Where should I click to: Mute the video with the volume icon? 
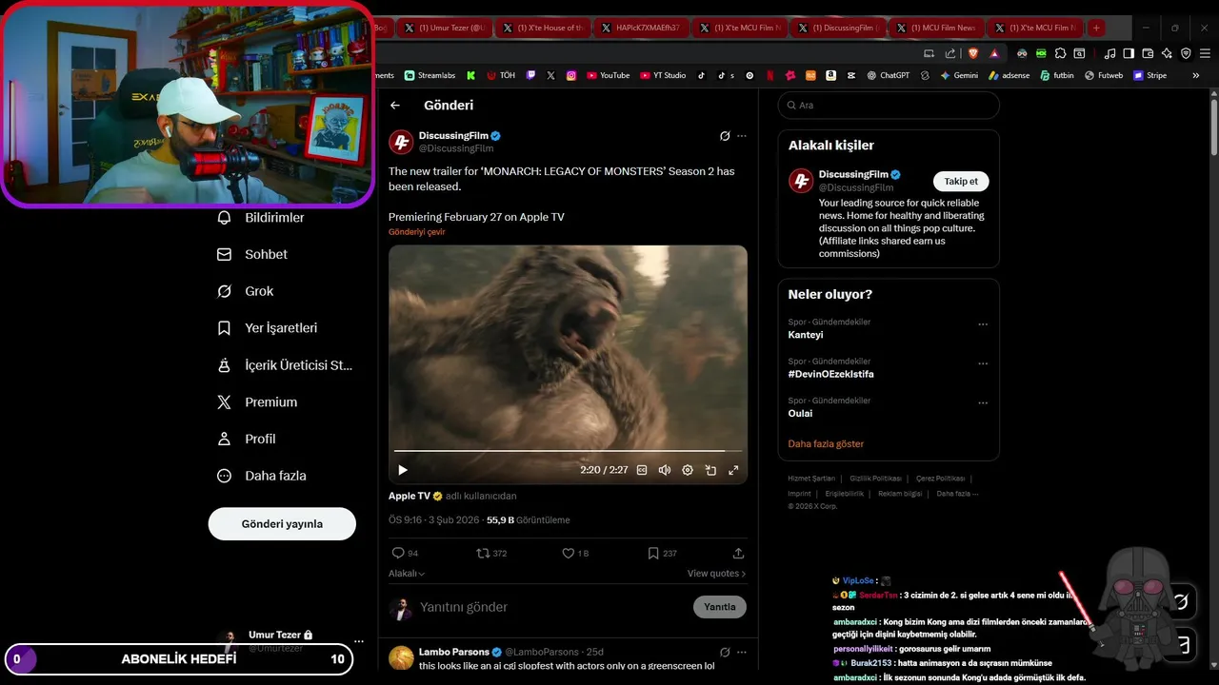[x=665, y=470]
